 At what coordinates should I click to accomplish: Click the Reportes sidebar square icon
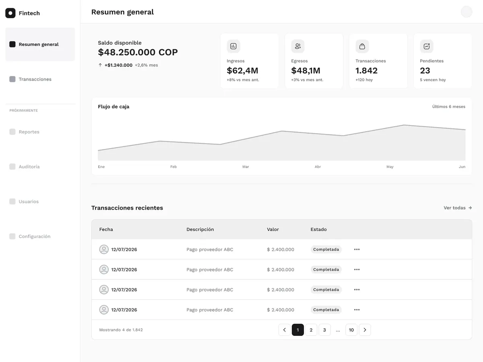(12, 132)
